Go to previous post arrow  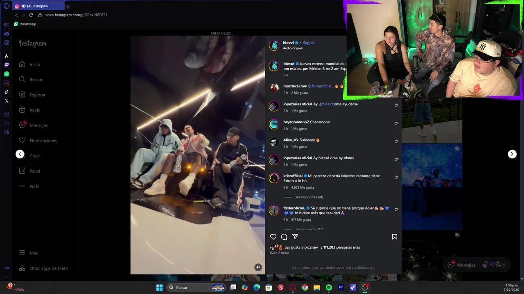[20, 154]
